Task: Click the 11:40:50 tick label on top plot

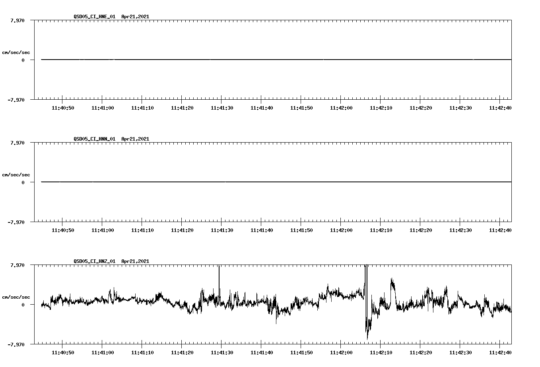Action: (64, 106)
